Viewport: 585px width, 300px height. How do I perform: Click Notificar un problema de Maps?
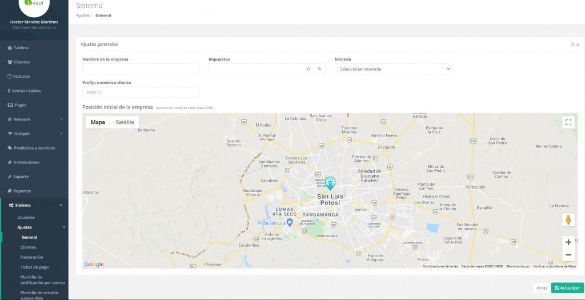(554, 266)
